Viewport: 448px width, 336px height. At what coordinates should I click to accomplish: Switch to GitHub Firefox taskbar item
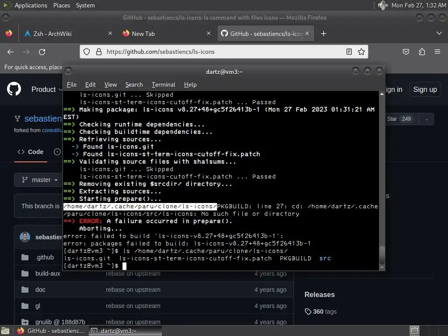52,331
